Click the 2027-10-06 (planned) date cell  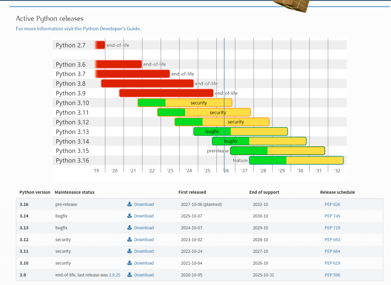[x=201, y=204]
